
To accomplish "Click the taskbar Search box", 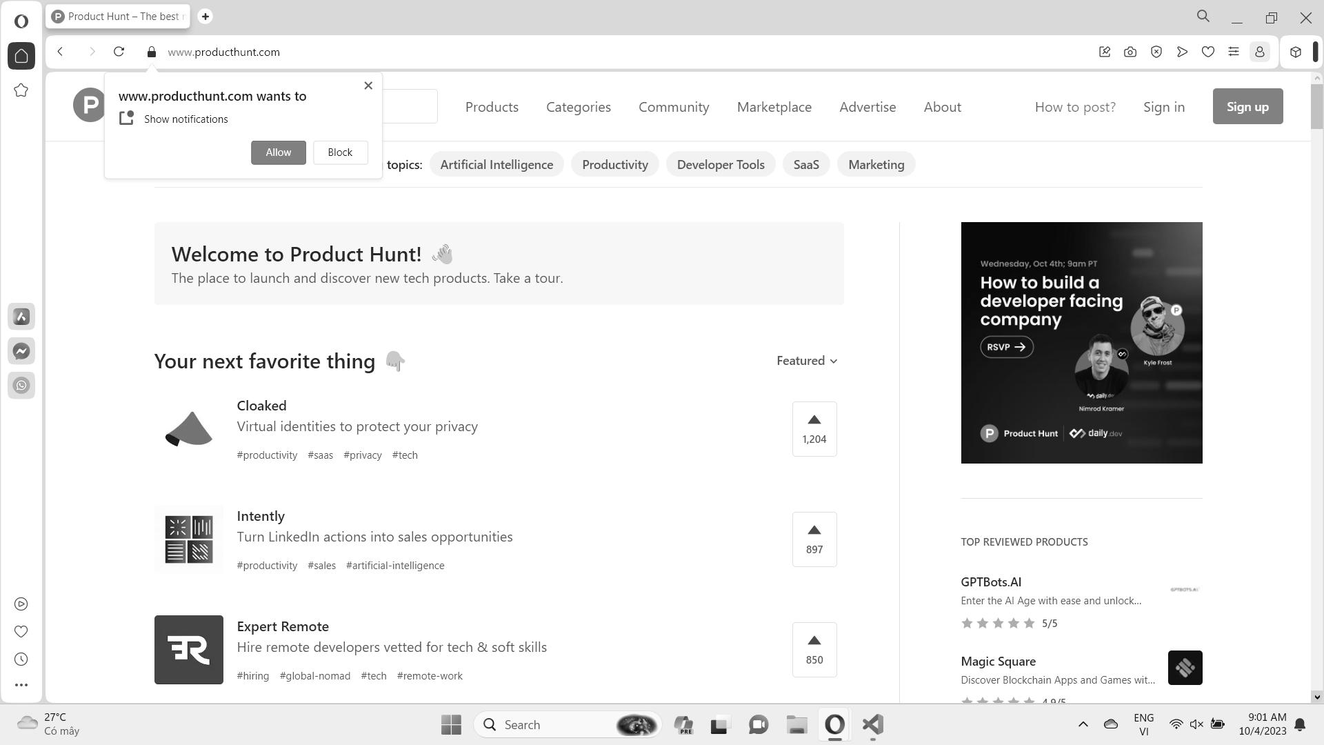I will (x=568, y=725).
